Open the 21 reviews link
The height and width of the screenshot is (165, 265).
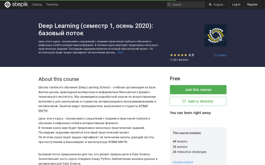pos(220,55)
